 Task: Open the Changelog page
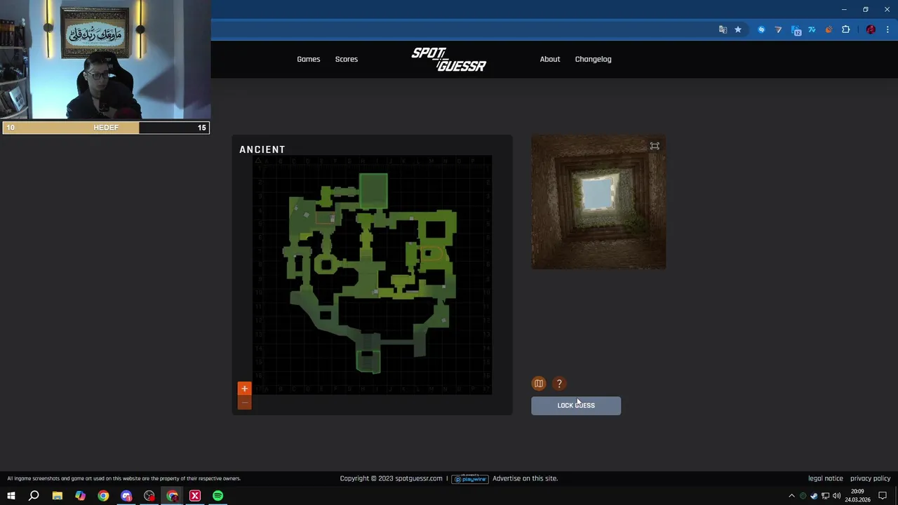(593, 59)
